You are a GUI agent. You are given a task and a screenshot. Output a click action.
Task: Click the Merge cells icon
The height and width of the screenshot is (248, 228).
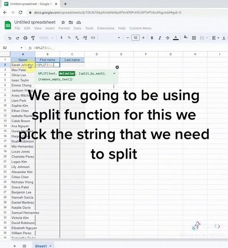(x=202, y=38)
